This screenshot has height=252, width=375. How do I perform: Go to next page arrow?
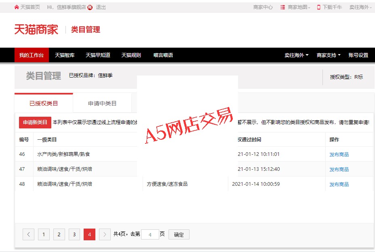tap(105, 234)
